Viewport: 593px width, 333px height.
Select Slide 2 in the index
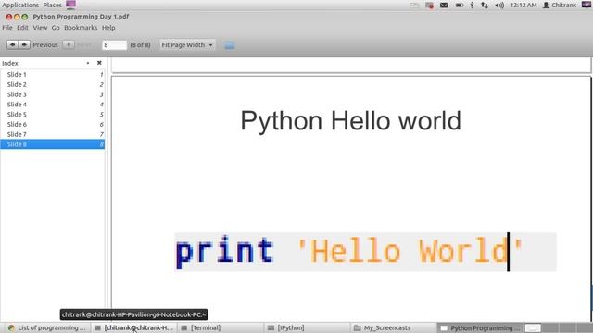coord(52,84)
